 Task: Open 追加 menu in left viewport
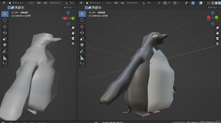[45, 3]
